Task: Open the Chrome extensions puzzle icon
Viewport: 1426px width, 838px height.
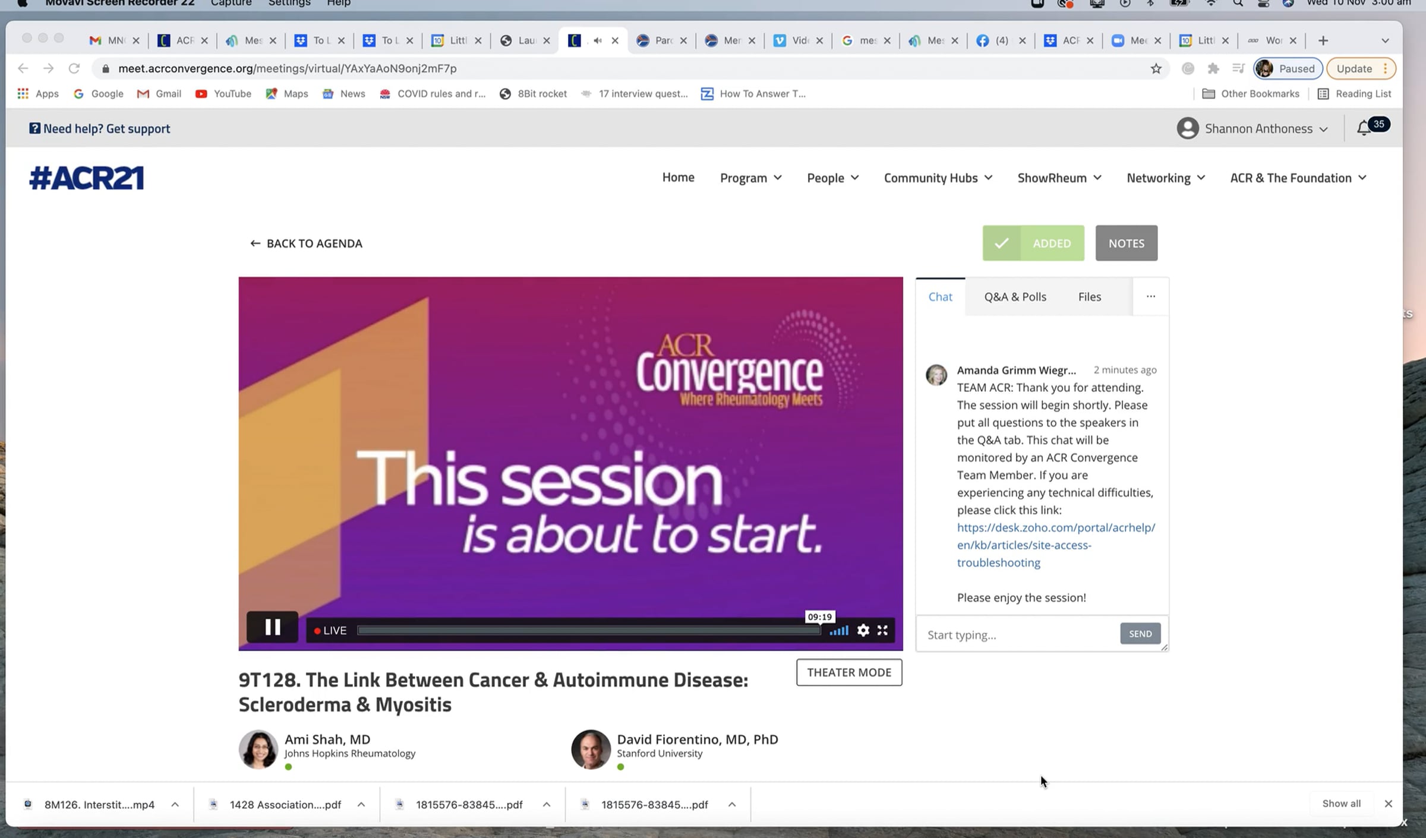Action: [1213, 69]
